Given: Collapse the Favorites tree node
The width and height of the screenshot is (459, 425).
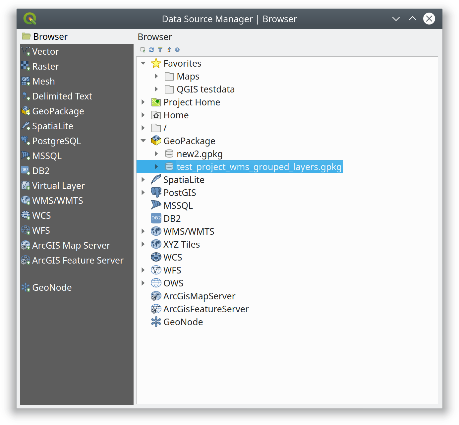Looking at the screenshot, I should tap(143, 63).
